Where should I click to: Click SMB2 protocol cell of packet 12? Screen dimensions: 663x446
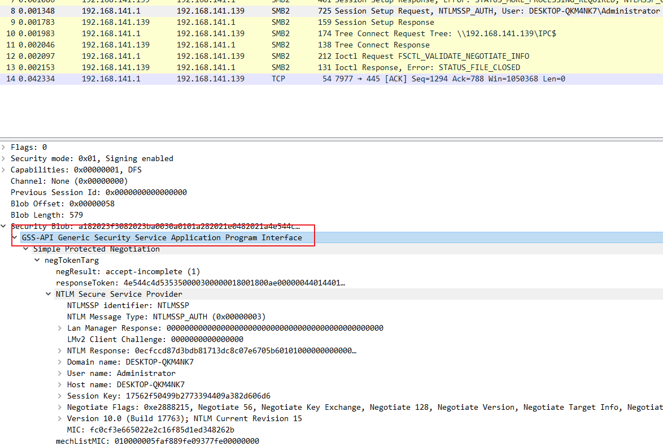[281, 57]
